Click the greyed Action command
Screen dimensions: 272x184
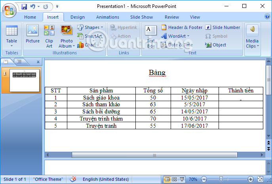pyautogui.click(x=121, y=36)
